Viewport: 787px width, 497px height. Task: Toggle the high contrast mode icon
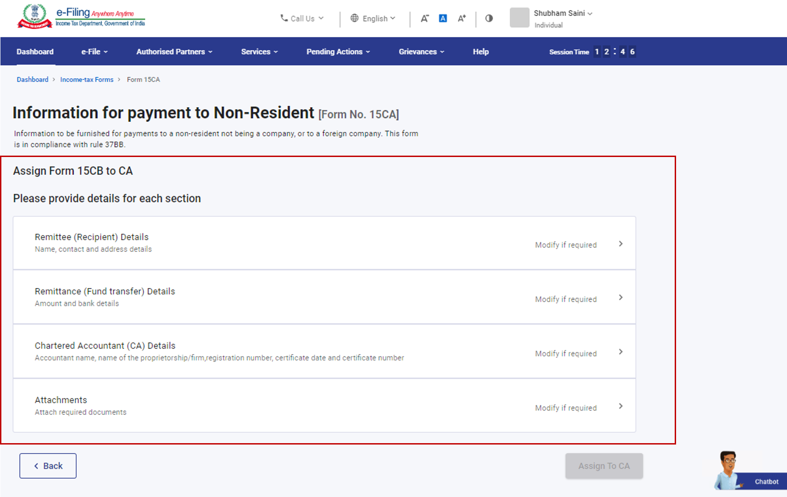pos(489,18)
